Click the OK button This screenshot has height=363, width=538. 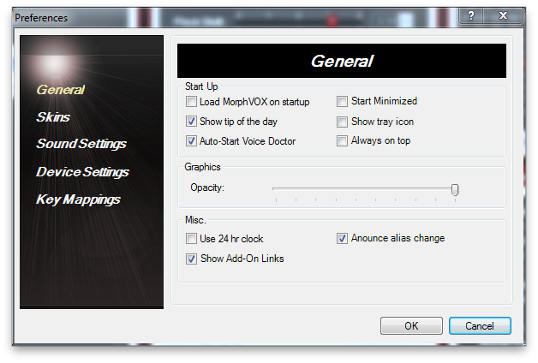point(411,325)
